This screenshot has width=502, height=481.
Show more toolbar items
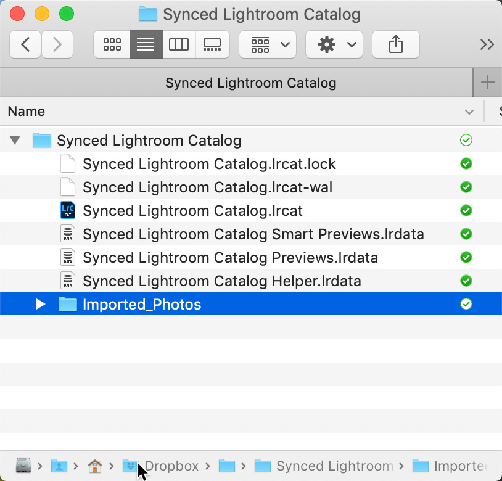tap(487, 44)
